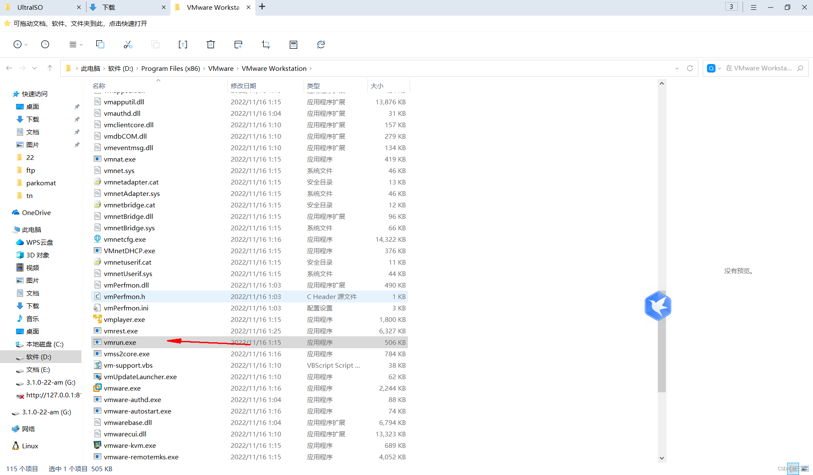Screen dimensions: 813x475
Task: Switch to the 下载 tab
Action: [x=108, y=7]
